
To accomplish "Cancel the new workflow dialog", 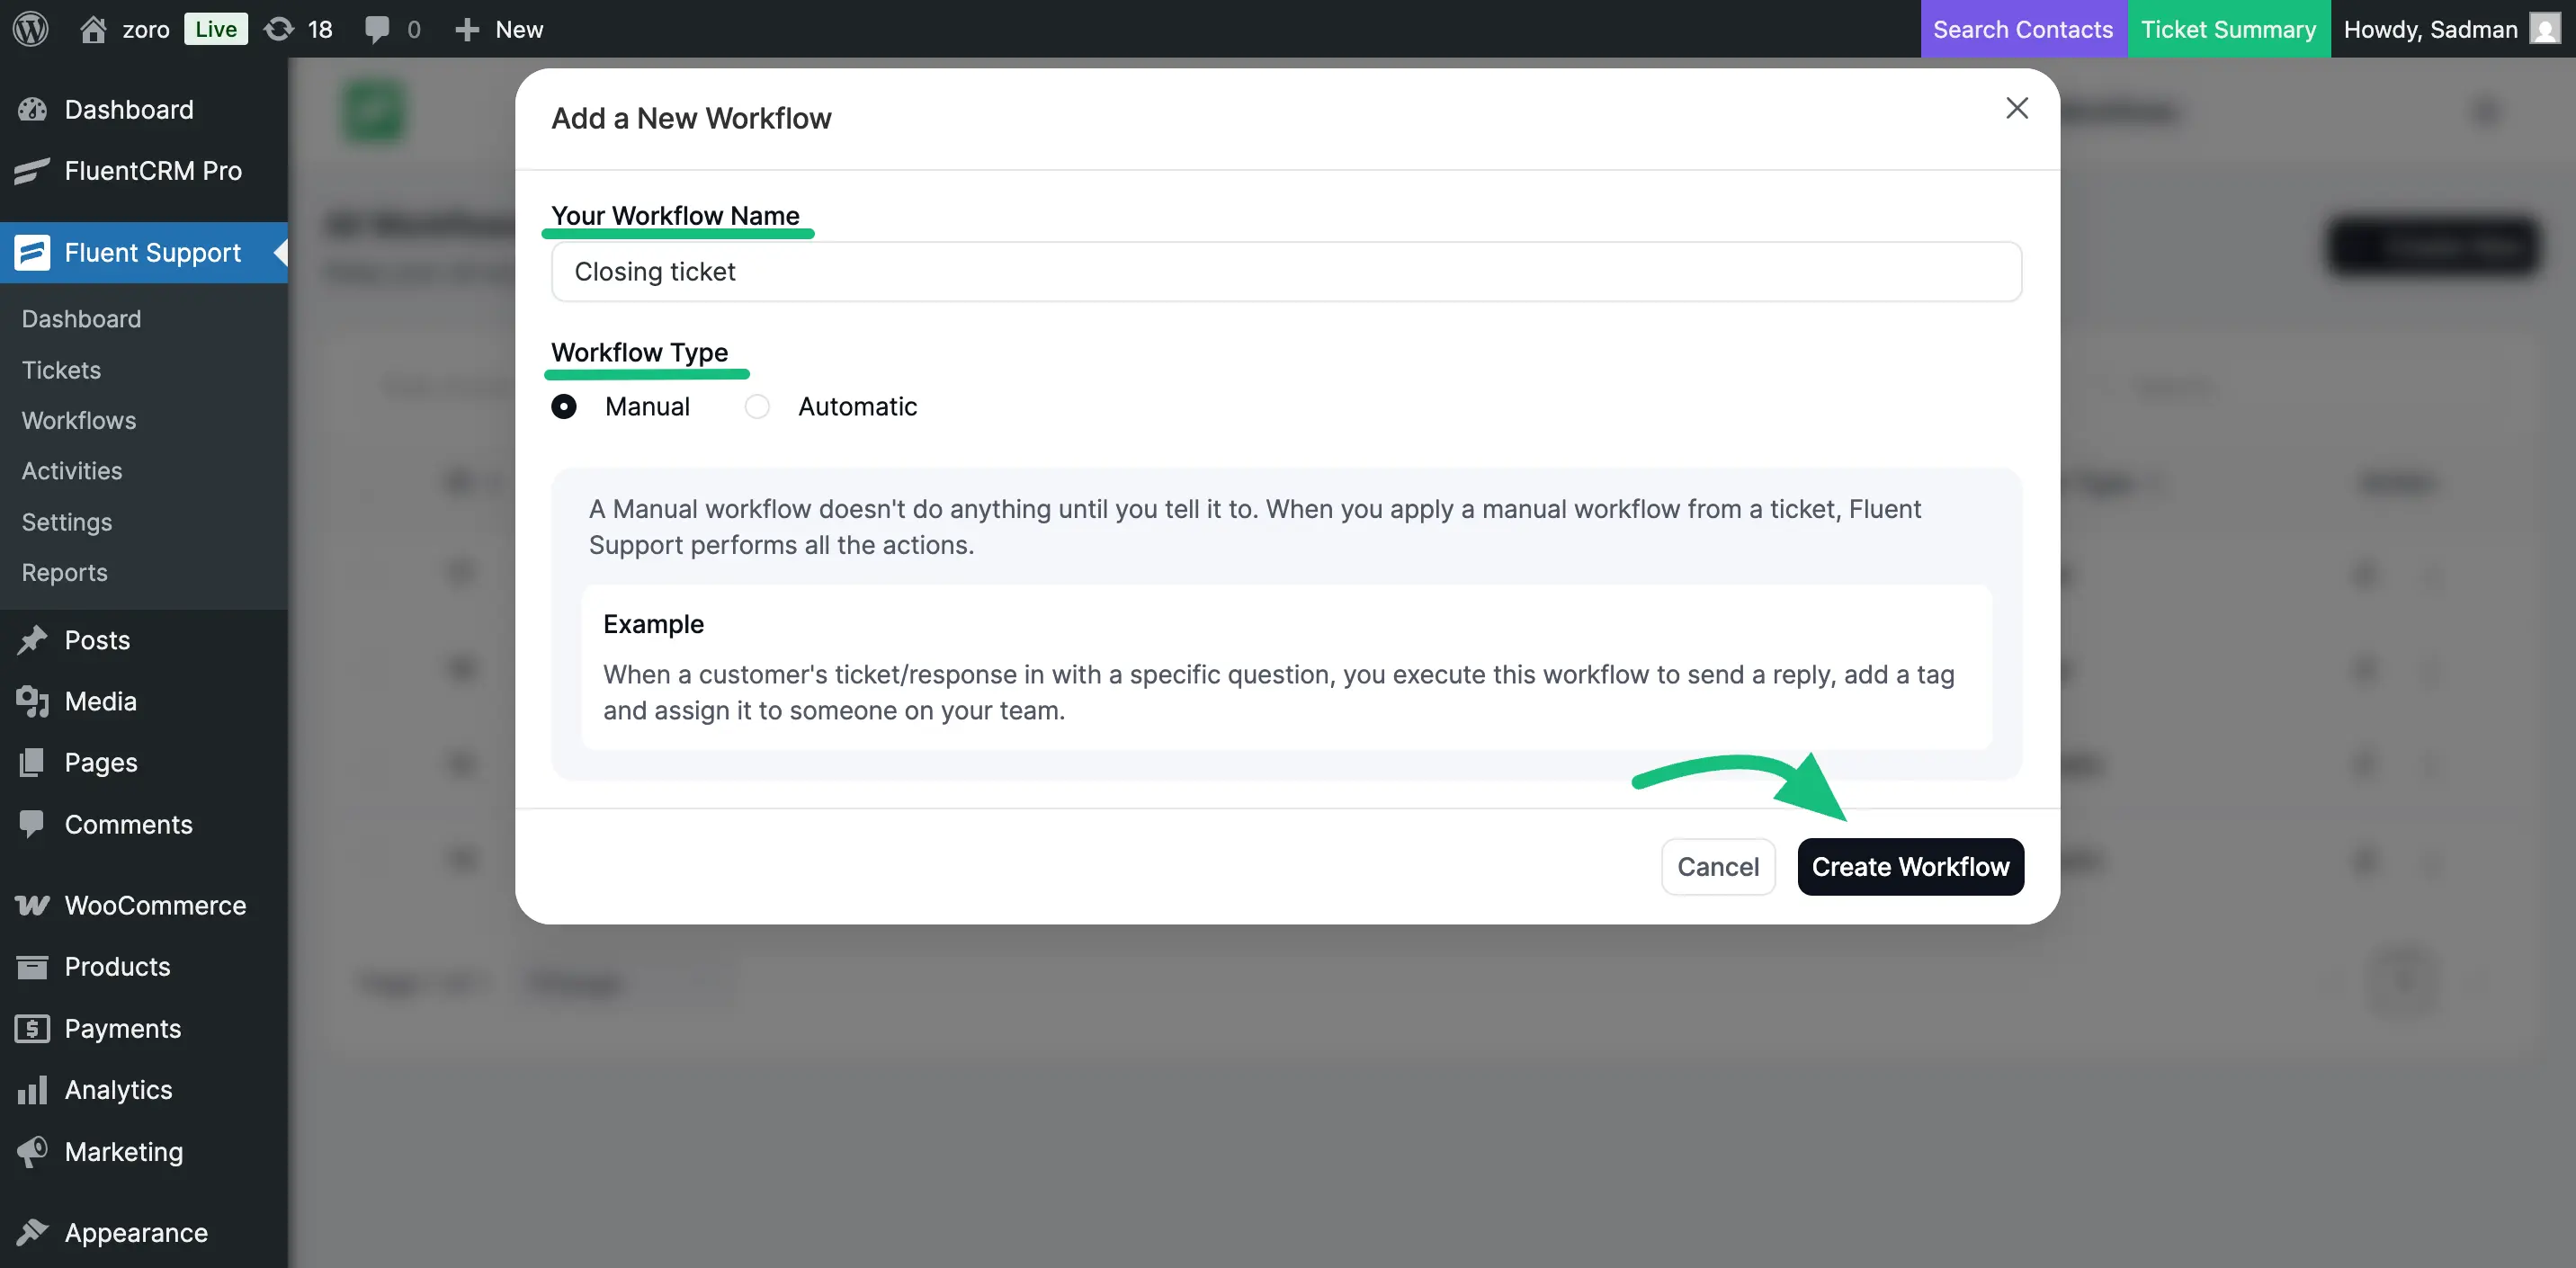I will (1718, 866).
